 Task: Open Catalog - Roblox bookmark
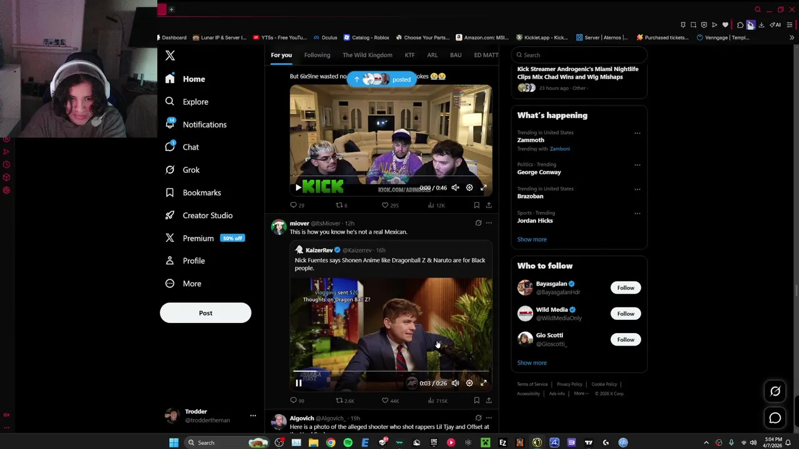(x=366, y=37)
